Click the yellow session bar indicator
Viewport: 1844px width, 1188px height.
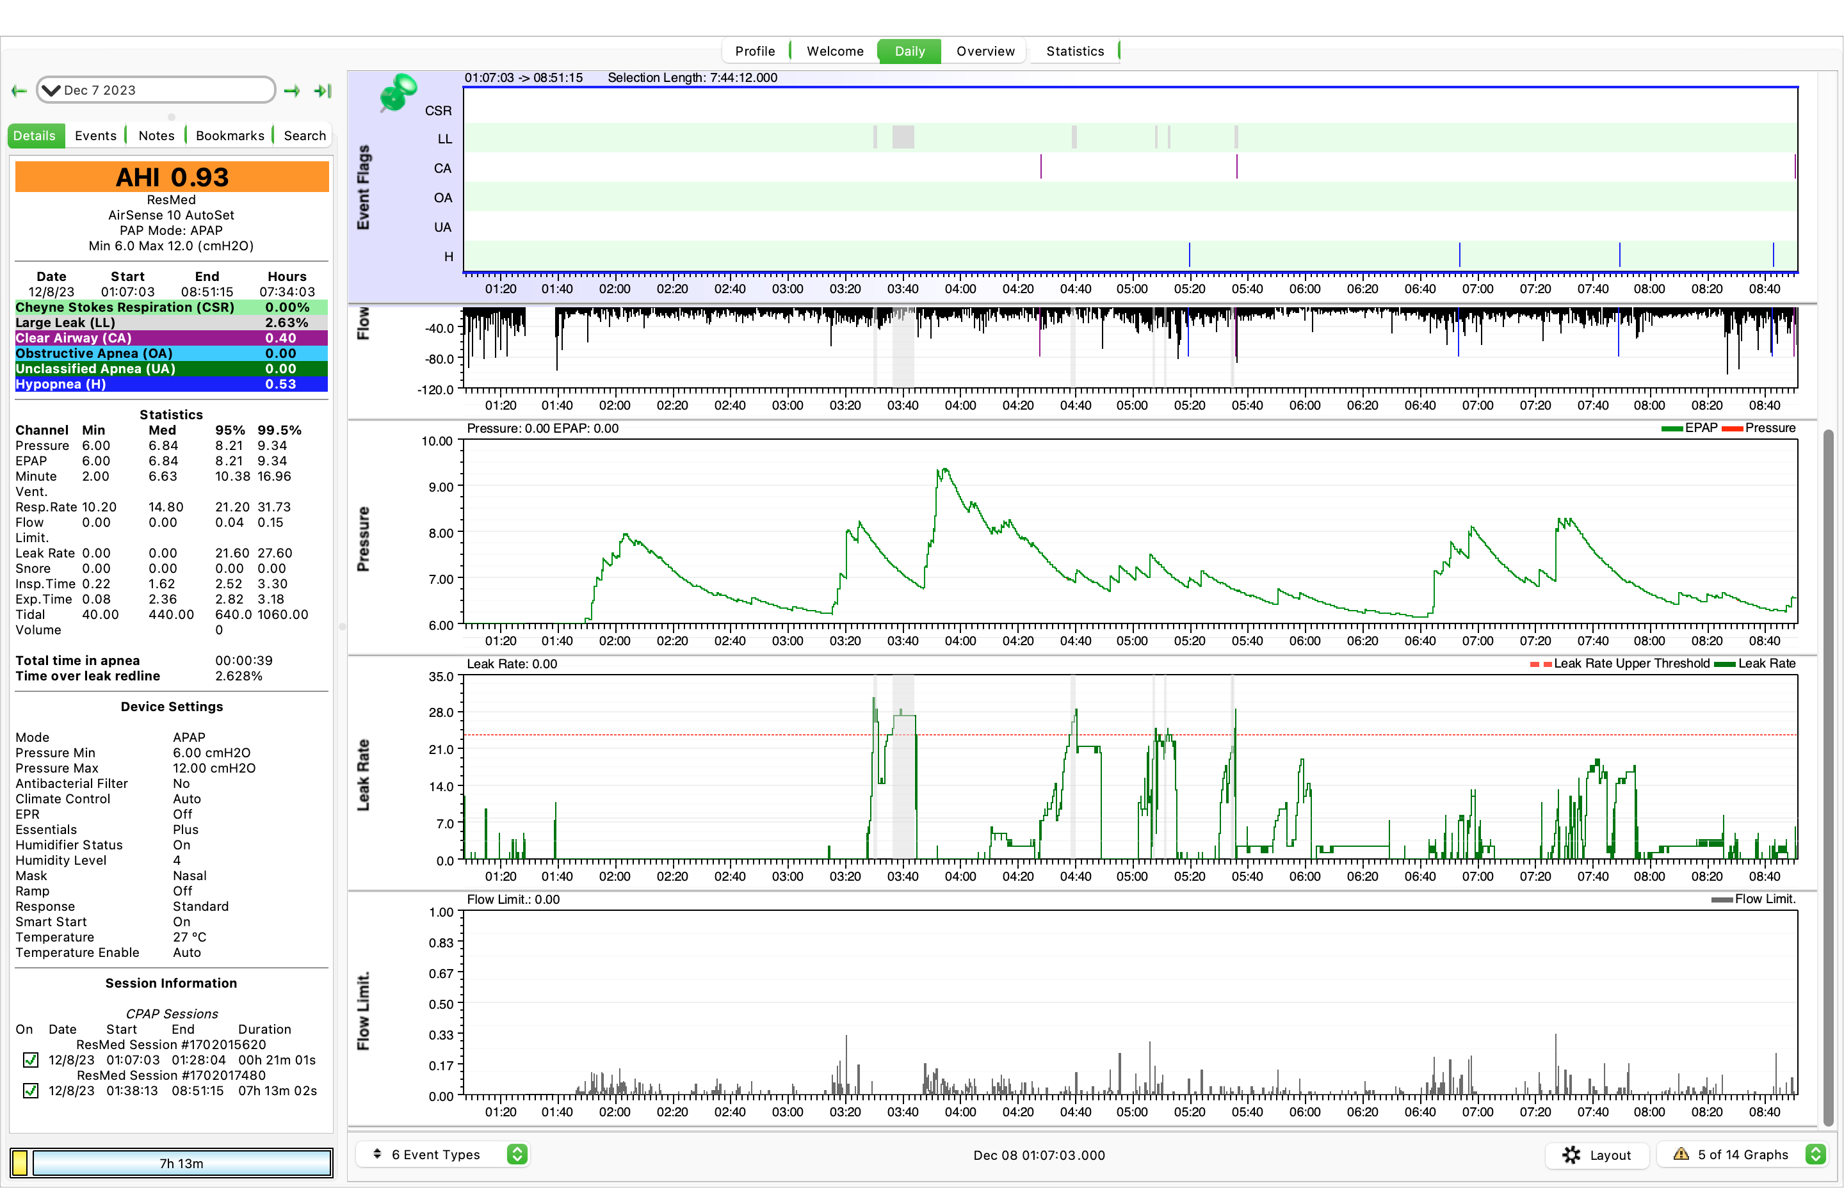coord(20,1162)
